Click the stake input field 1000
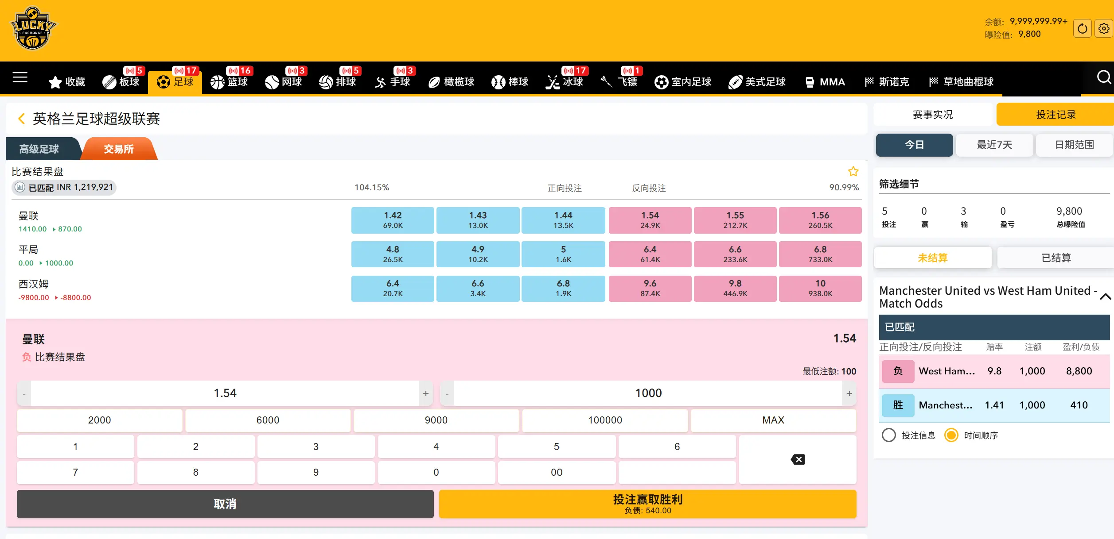The height and width of the screenshot is (539, 1114). pyautogui.click(x=648, y=393)
